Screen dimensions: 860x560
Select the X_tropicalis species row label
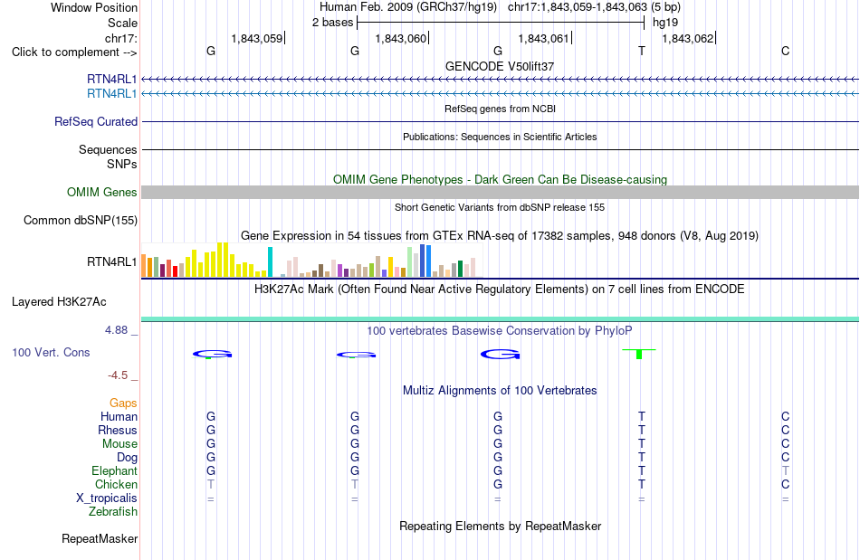click(x=107, y=498)
